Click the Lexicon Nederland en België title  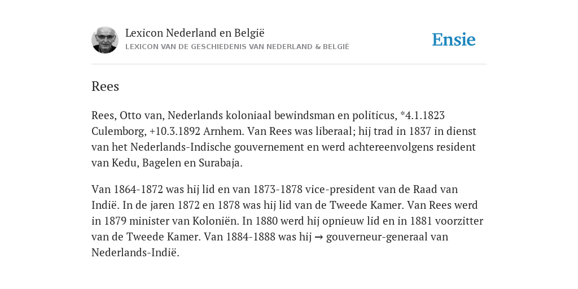pos(195,33)
